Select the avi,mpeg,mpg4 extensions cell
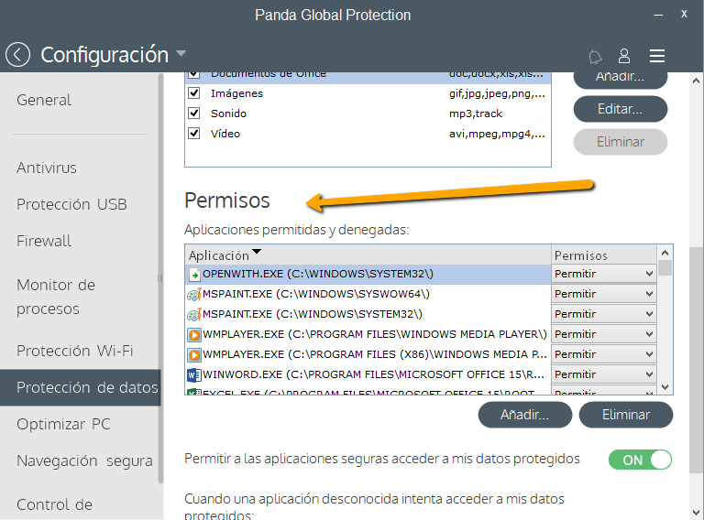This screenshot has width=704, height=520. 497,134
